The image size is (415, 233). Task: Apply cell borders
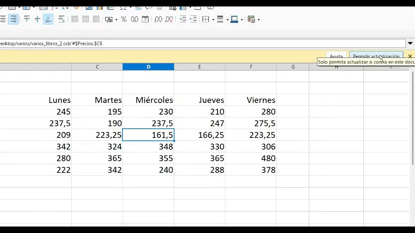206,19
